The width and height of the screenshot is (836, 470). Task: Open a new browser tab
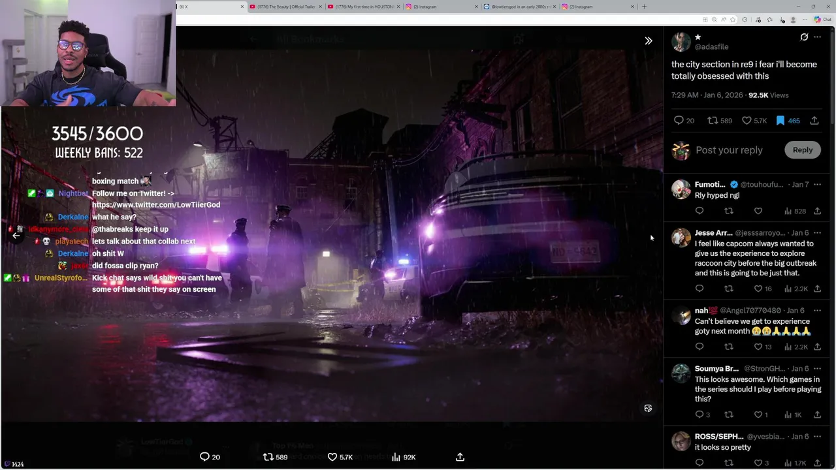click(644, 7)
